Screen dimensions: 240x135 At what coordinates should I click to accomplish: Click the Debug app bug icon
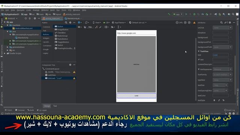point(194,14)
